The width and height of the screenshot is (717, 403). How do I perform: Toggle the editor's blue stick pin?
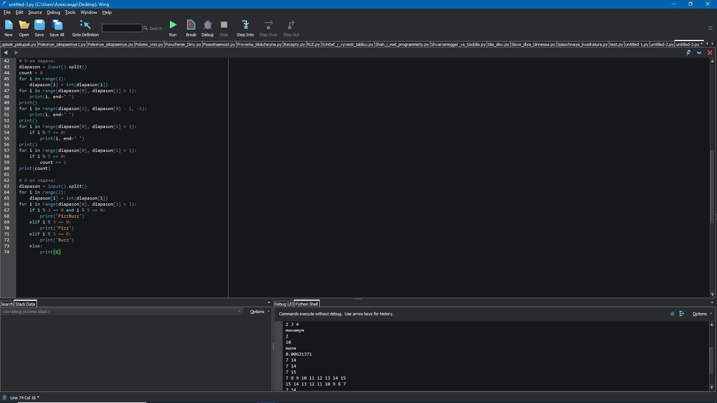[x=688, y=53]
